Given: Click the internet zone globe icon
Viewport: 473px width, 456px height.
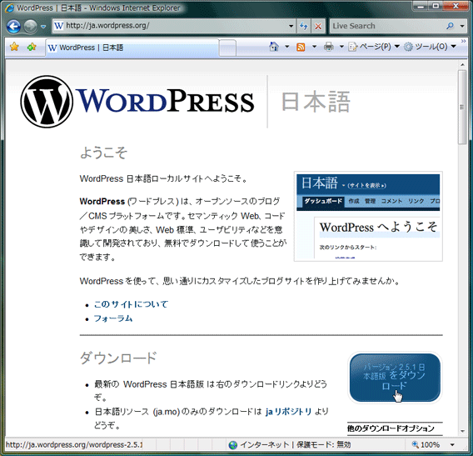Looking at the screenshot, I should (x=233, y=445).
